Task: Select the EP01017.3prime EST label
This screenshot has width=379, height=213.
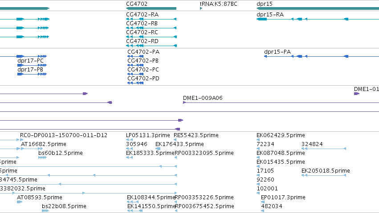Action: pyautogui.click(x=283, y=197)
